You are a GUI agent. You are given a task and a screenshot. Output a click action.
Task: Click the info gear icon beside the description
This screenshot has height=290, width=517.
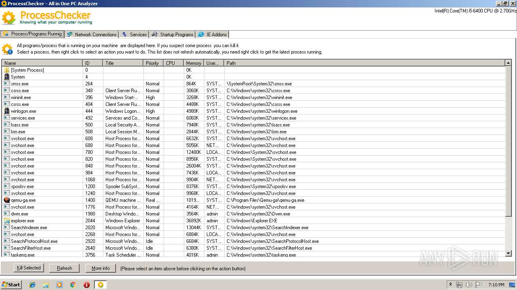(7, 49)
